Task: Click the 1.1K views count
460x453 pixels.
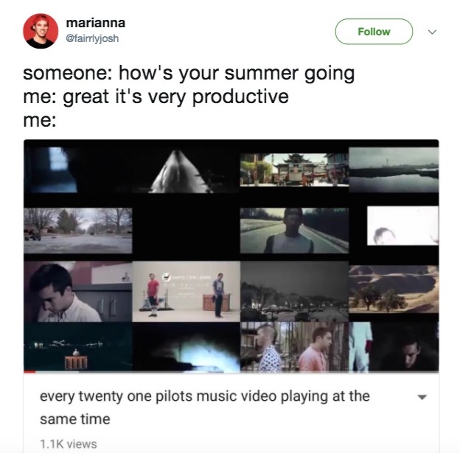Action: point(69,444)
